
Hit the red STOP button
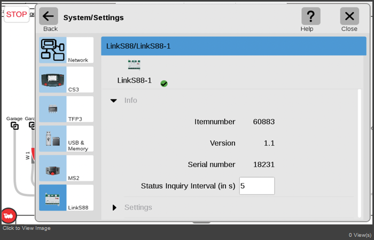click(x=17, y=14)
